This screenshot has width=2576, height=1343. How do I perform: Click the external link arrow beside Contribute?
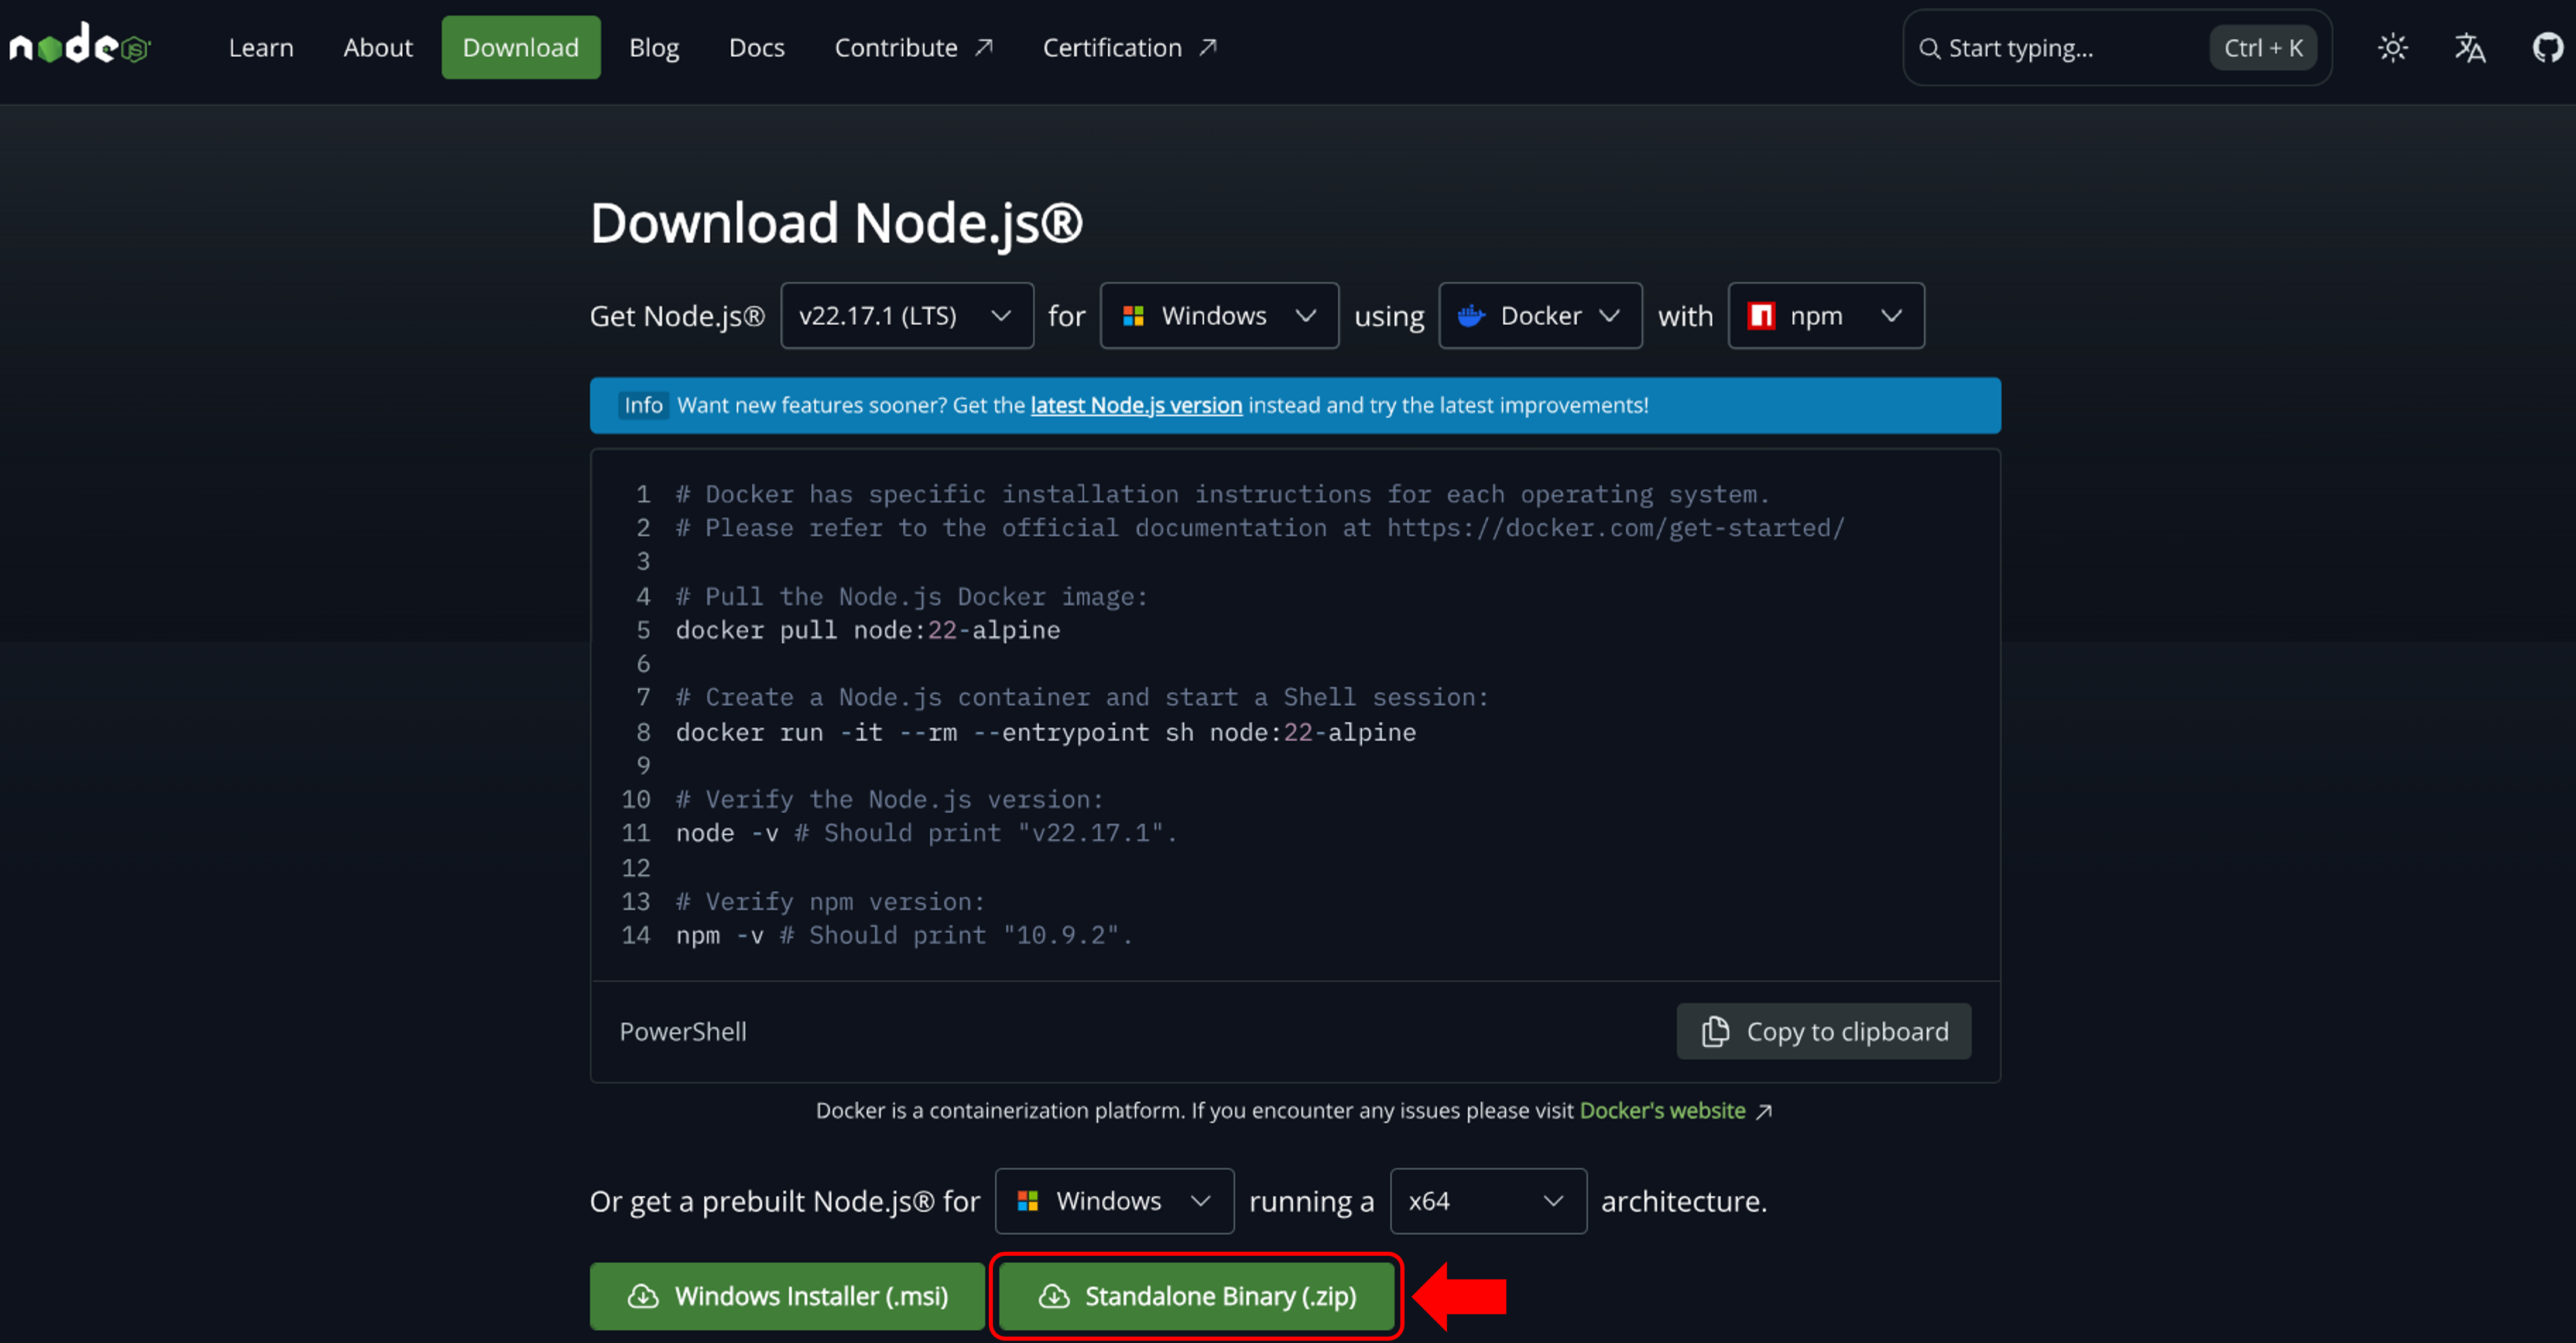[984, 46]
